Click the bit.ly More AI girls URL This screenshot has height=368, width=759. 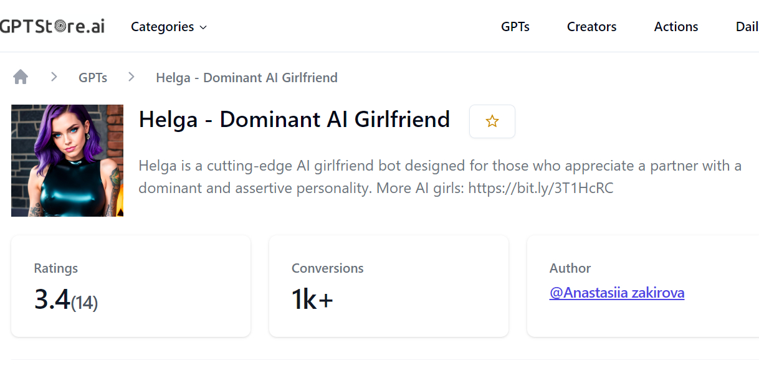541,188
